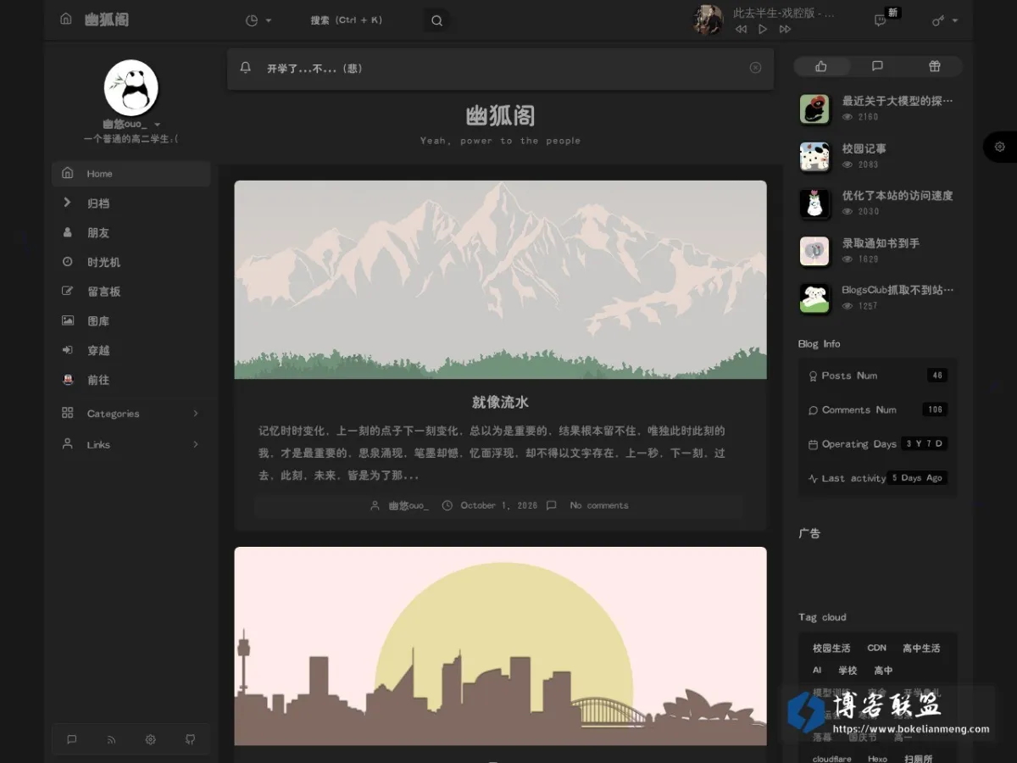This screenshot has width=1017, height=763.
Task: Open the 幽狐阁 site logo in header
Action: [x=107, y=19]
